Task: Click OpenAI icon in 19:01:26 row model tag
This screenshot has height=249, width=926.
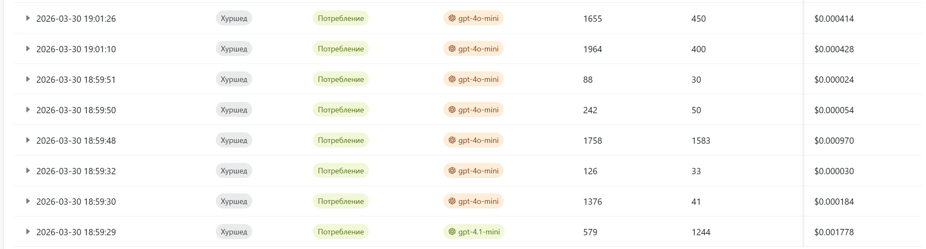Action: tap(452, 18)
